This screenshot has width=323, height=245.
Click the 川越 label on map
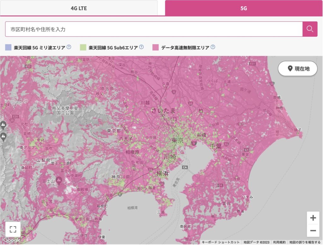[145, 102]
